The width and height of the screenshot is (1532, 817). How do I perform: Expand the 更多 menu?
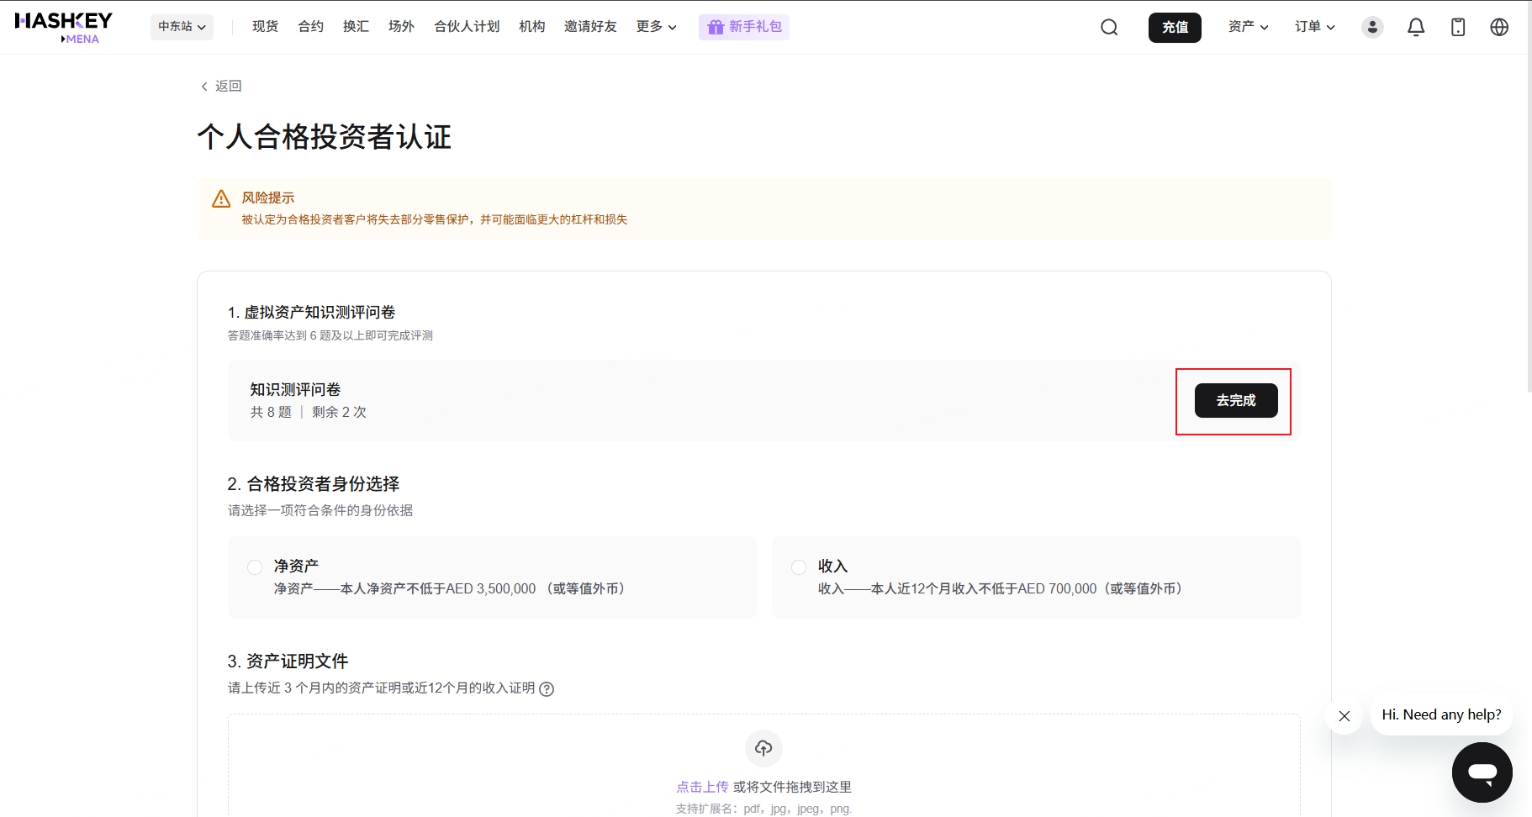click(656, 27)
